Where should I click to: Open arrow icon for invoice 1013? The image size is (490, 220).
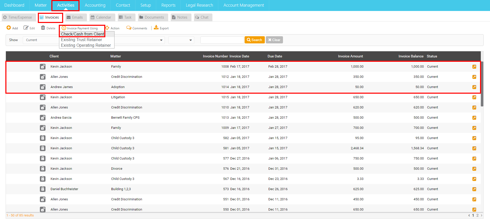(474, 118)
